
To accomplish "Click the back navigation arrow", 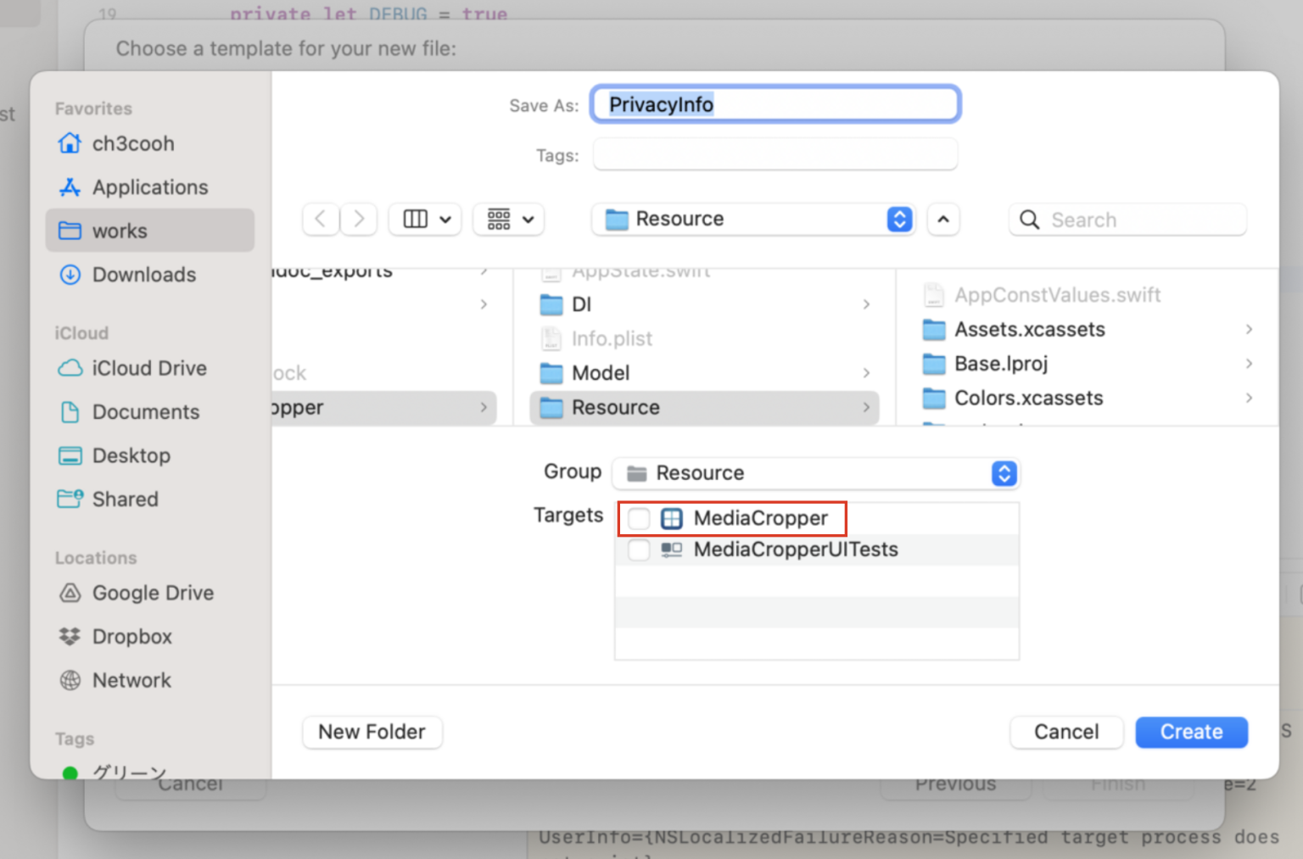I will tap(321, 220).
